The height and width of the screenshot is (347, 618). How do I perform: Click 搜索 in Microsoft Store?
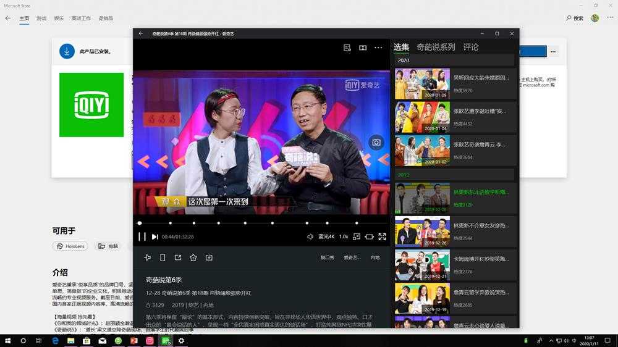tap(575, 18)
